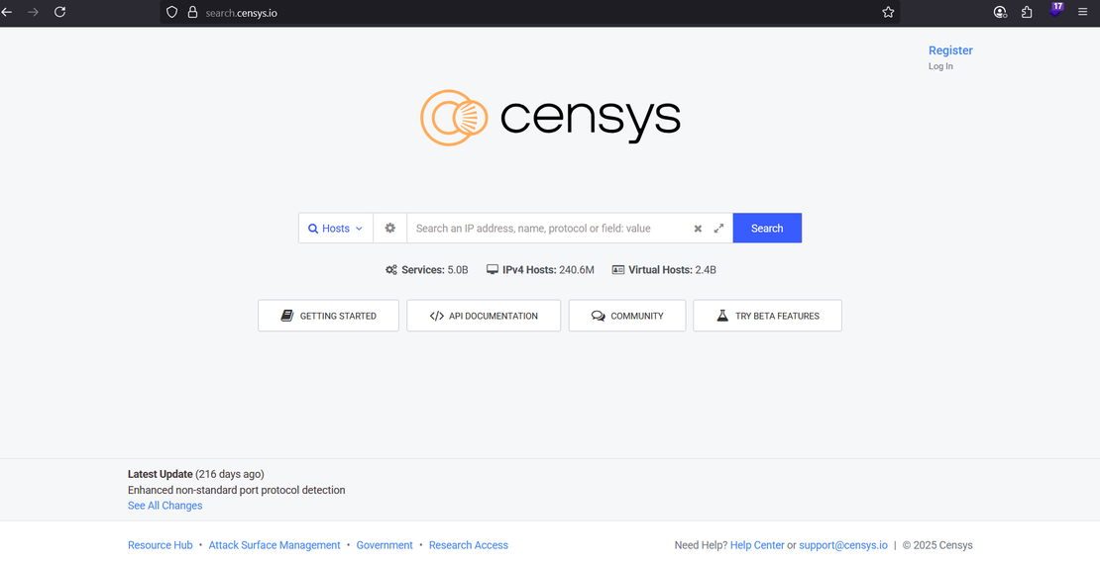1100x566 pixels.
Task: Open the Community button
Action: (x=627, y=316)
